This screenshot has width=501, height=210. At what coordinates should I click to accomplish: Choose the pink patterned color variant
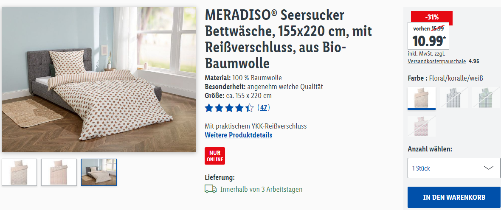click(422, 126)
